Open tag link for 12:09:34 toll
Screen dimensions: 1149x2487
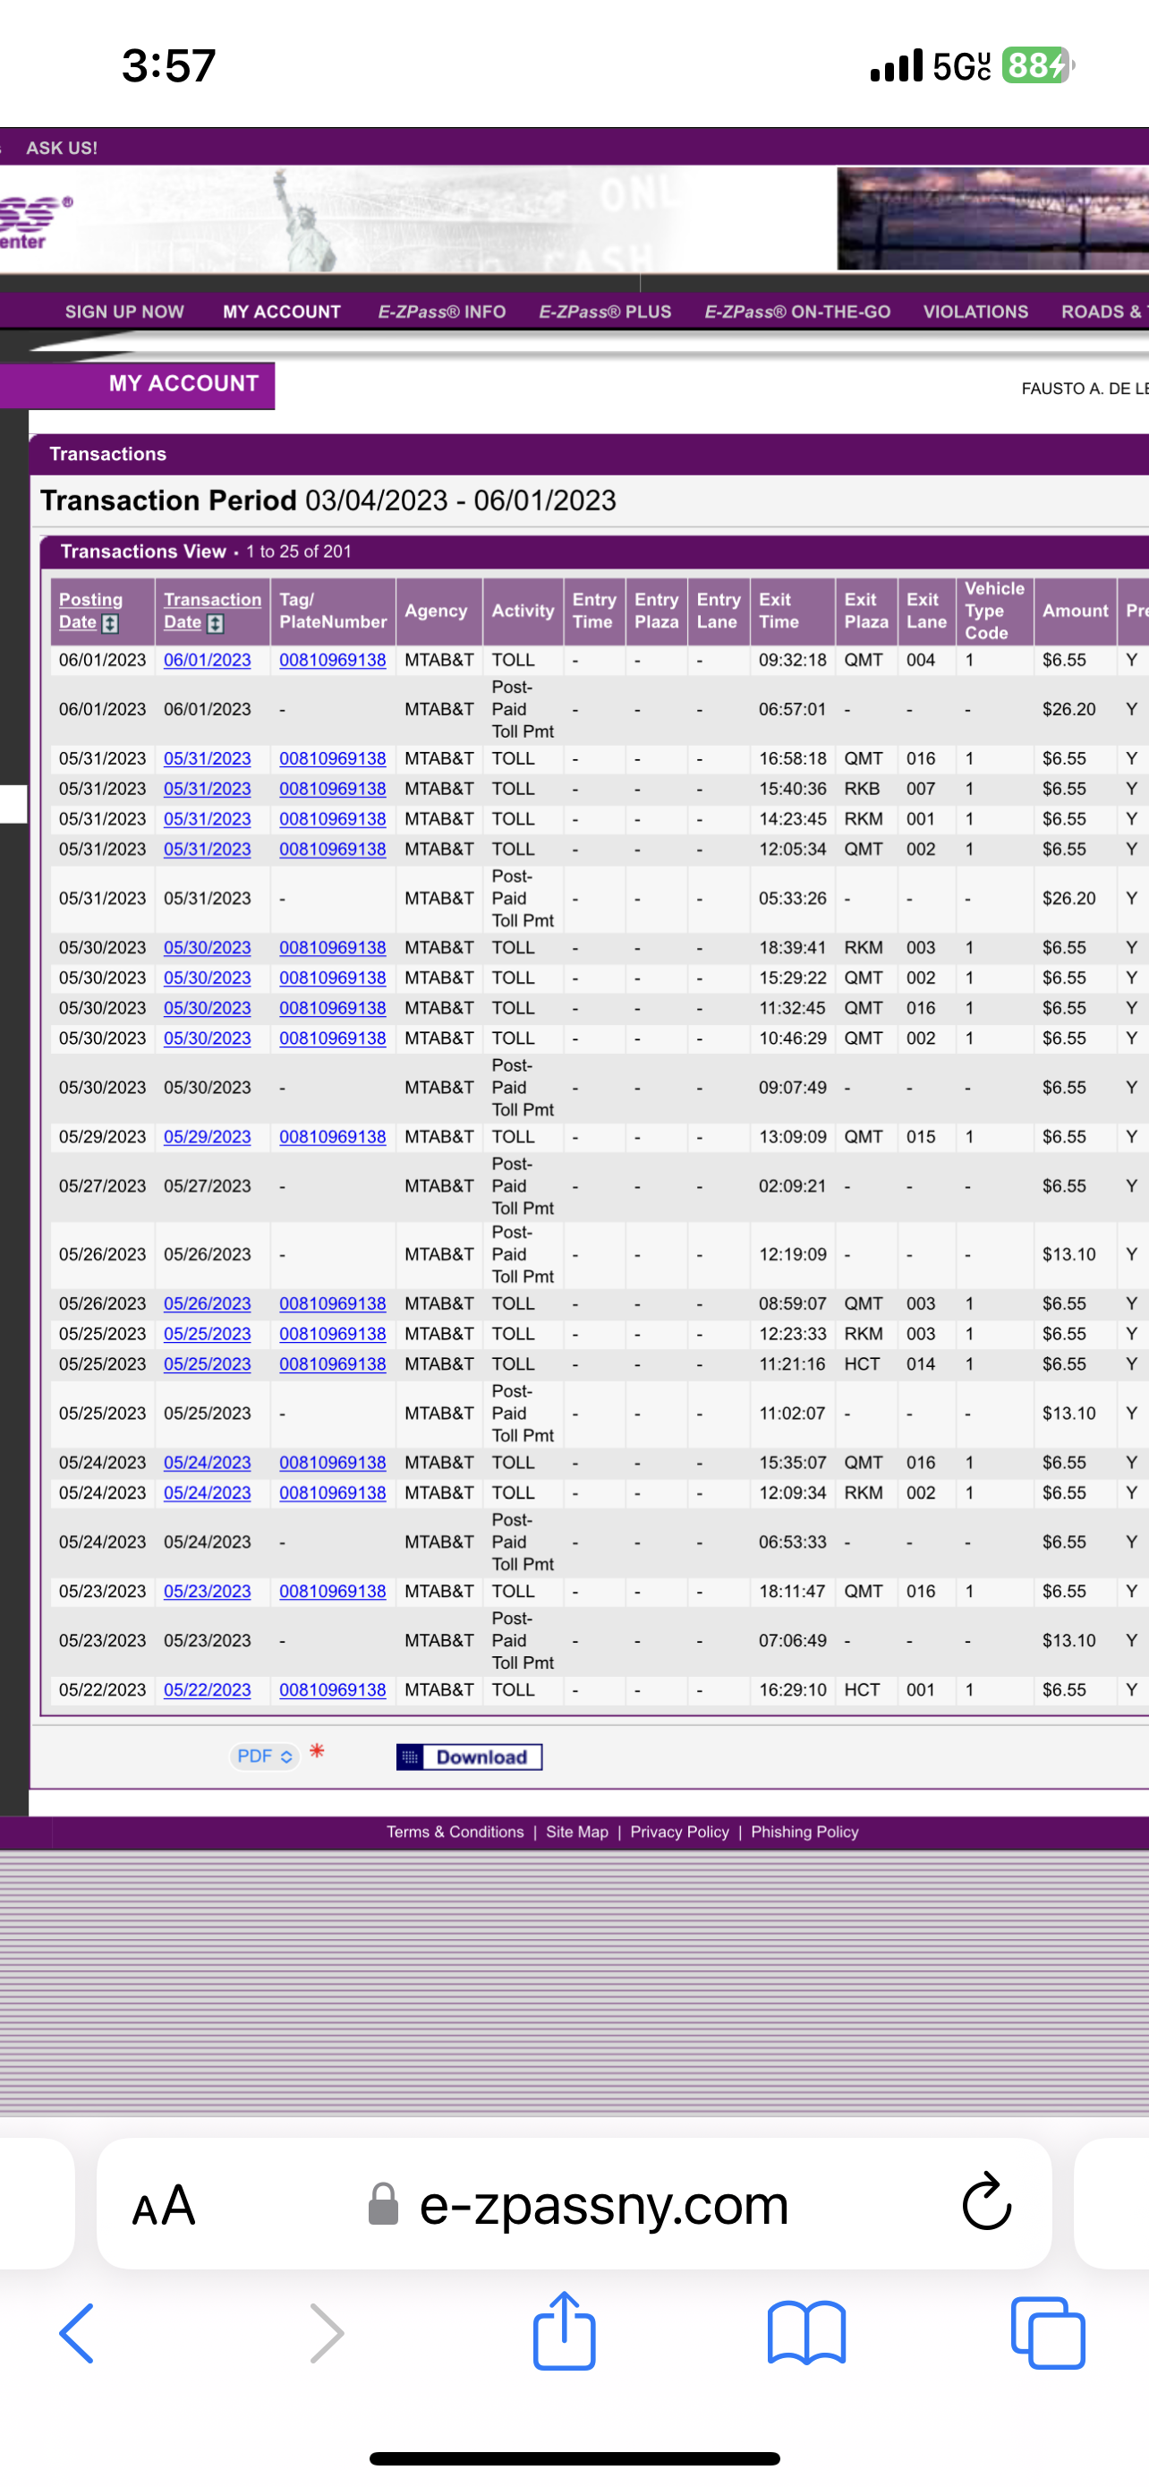click(x=332, y=1492)
